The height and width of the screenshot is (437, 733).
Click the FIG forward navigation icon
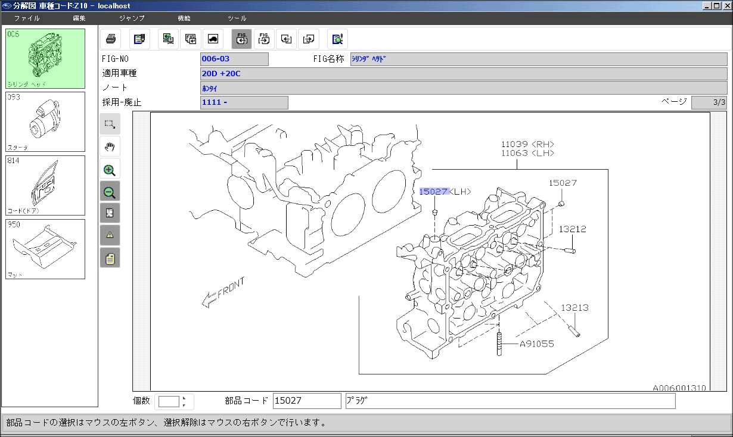click(264, 39)
